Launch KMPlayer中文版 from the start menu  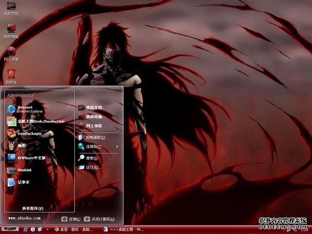point(26,158)
